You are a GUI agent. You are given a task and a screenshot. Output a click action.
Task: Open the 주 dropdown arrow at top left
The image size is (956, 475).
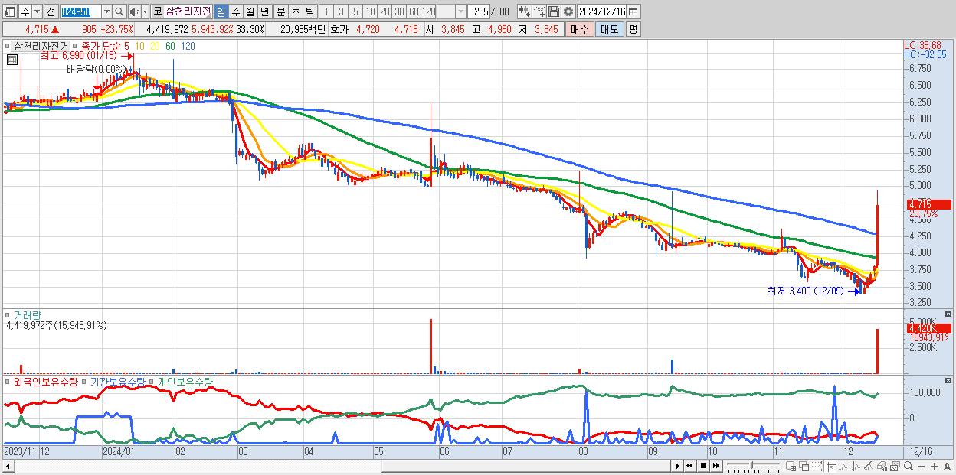point(37,11)
